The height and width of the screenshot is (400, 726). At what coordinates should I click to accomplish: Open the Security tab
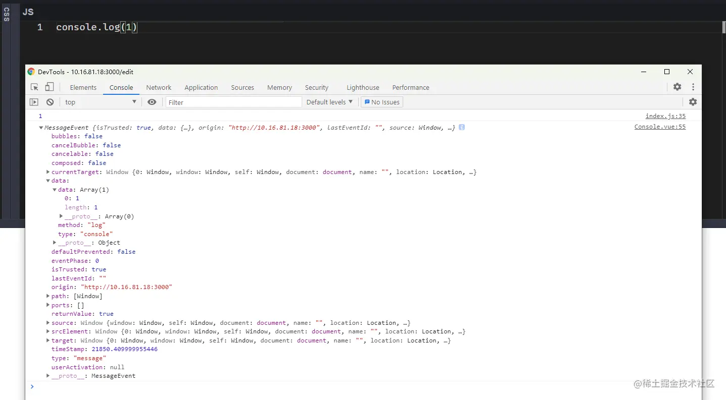tap(317, 87)
